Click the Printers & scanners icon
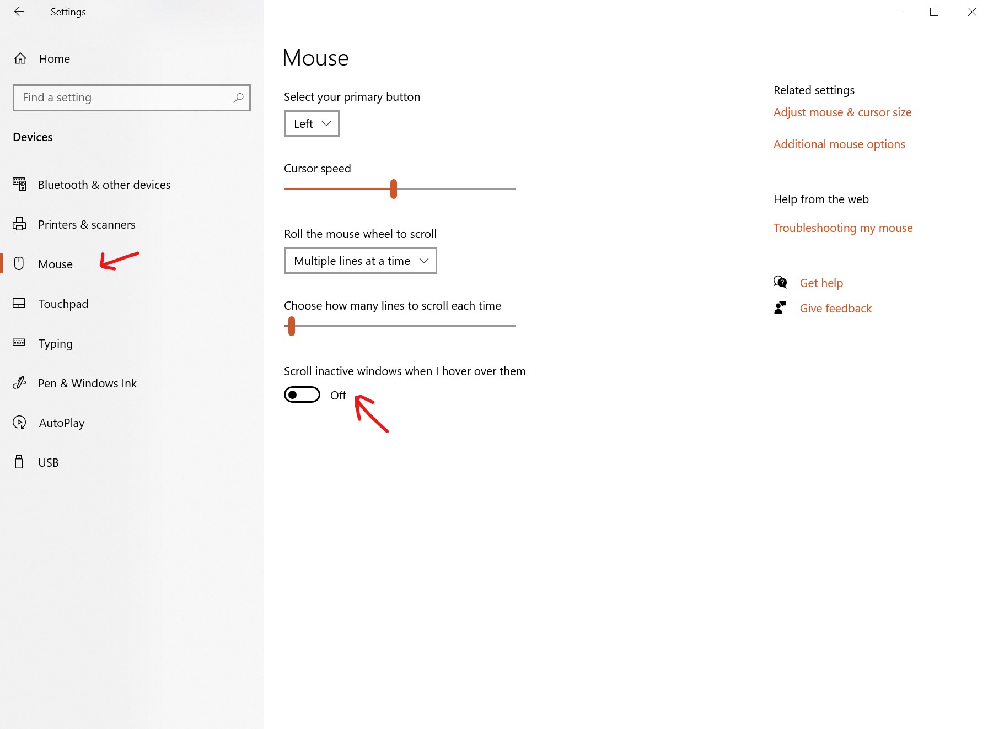Image resolution: width=988 pixels, height=729 pixels. point(19,224)
